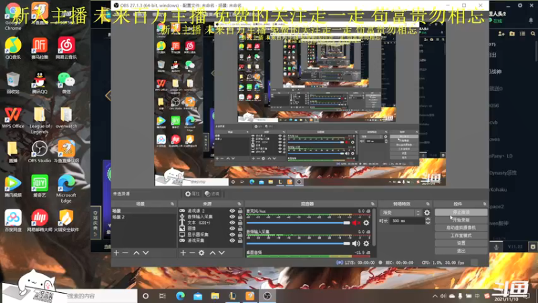The width and height of the screenshot is (538, 303).
Task: Add a new scene with the plus icon
Action: tap(116, 253)
